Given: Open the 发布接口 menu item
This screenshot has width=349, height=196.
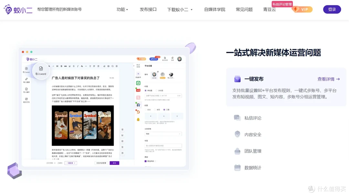Looking at the screenshot, I should point(148,10).
